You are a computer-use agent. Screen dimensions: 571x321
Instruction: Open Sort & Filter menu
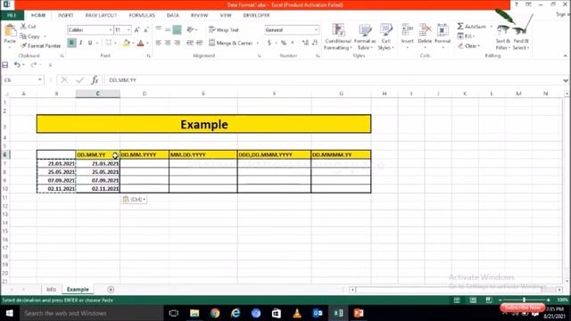502,37
